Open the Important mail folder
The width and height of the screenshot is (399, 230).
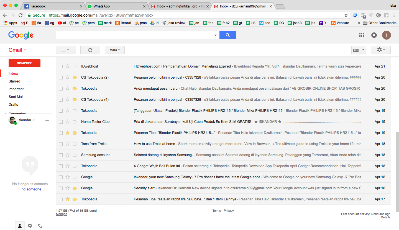pyautogui.click(x=16, y=89)
